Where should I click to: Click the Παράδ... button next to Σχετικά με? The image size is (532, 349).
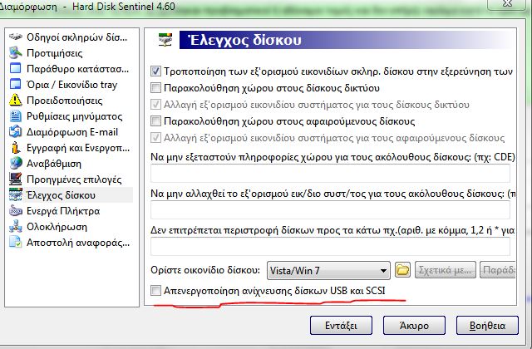click(498, 270)
